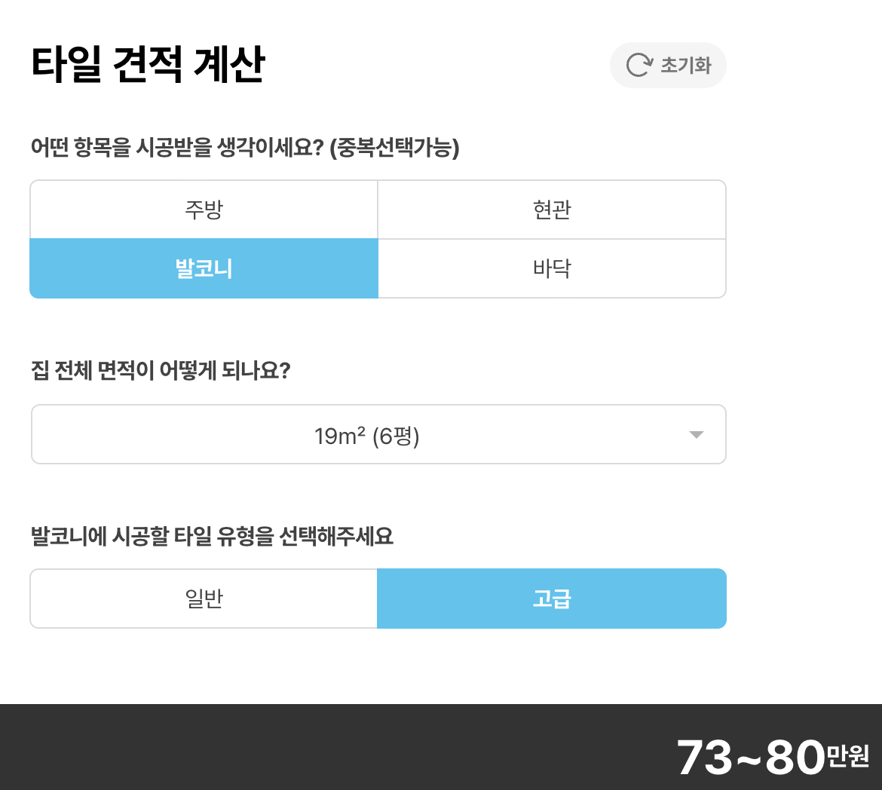The image size is (882, 790).
Task: Click the 초기화 button to reset answers
Action: 668,66
